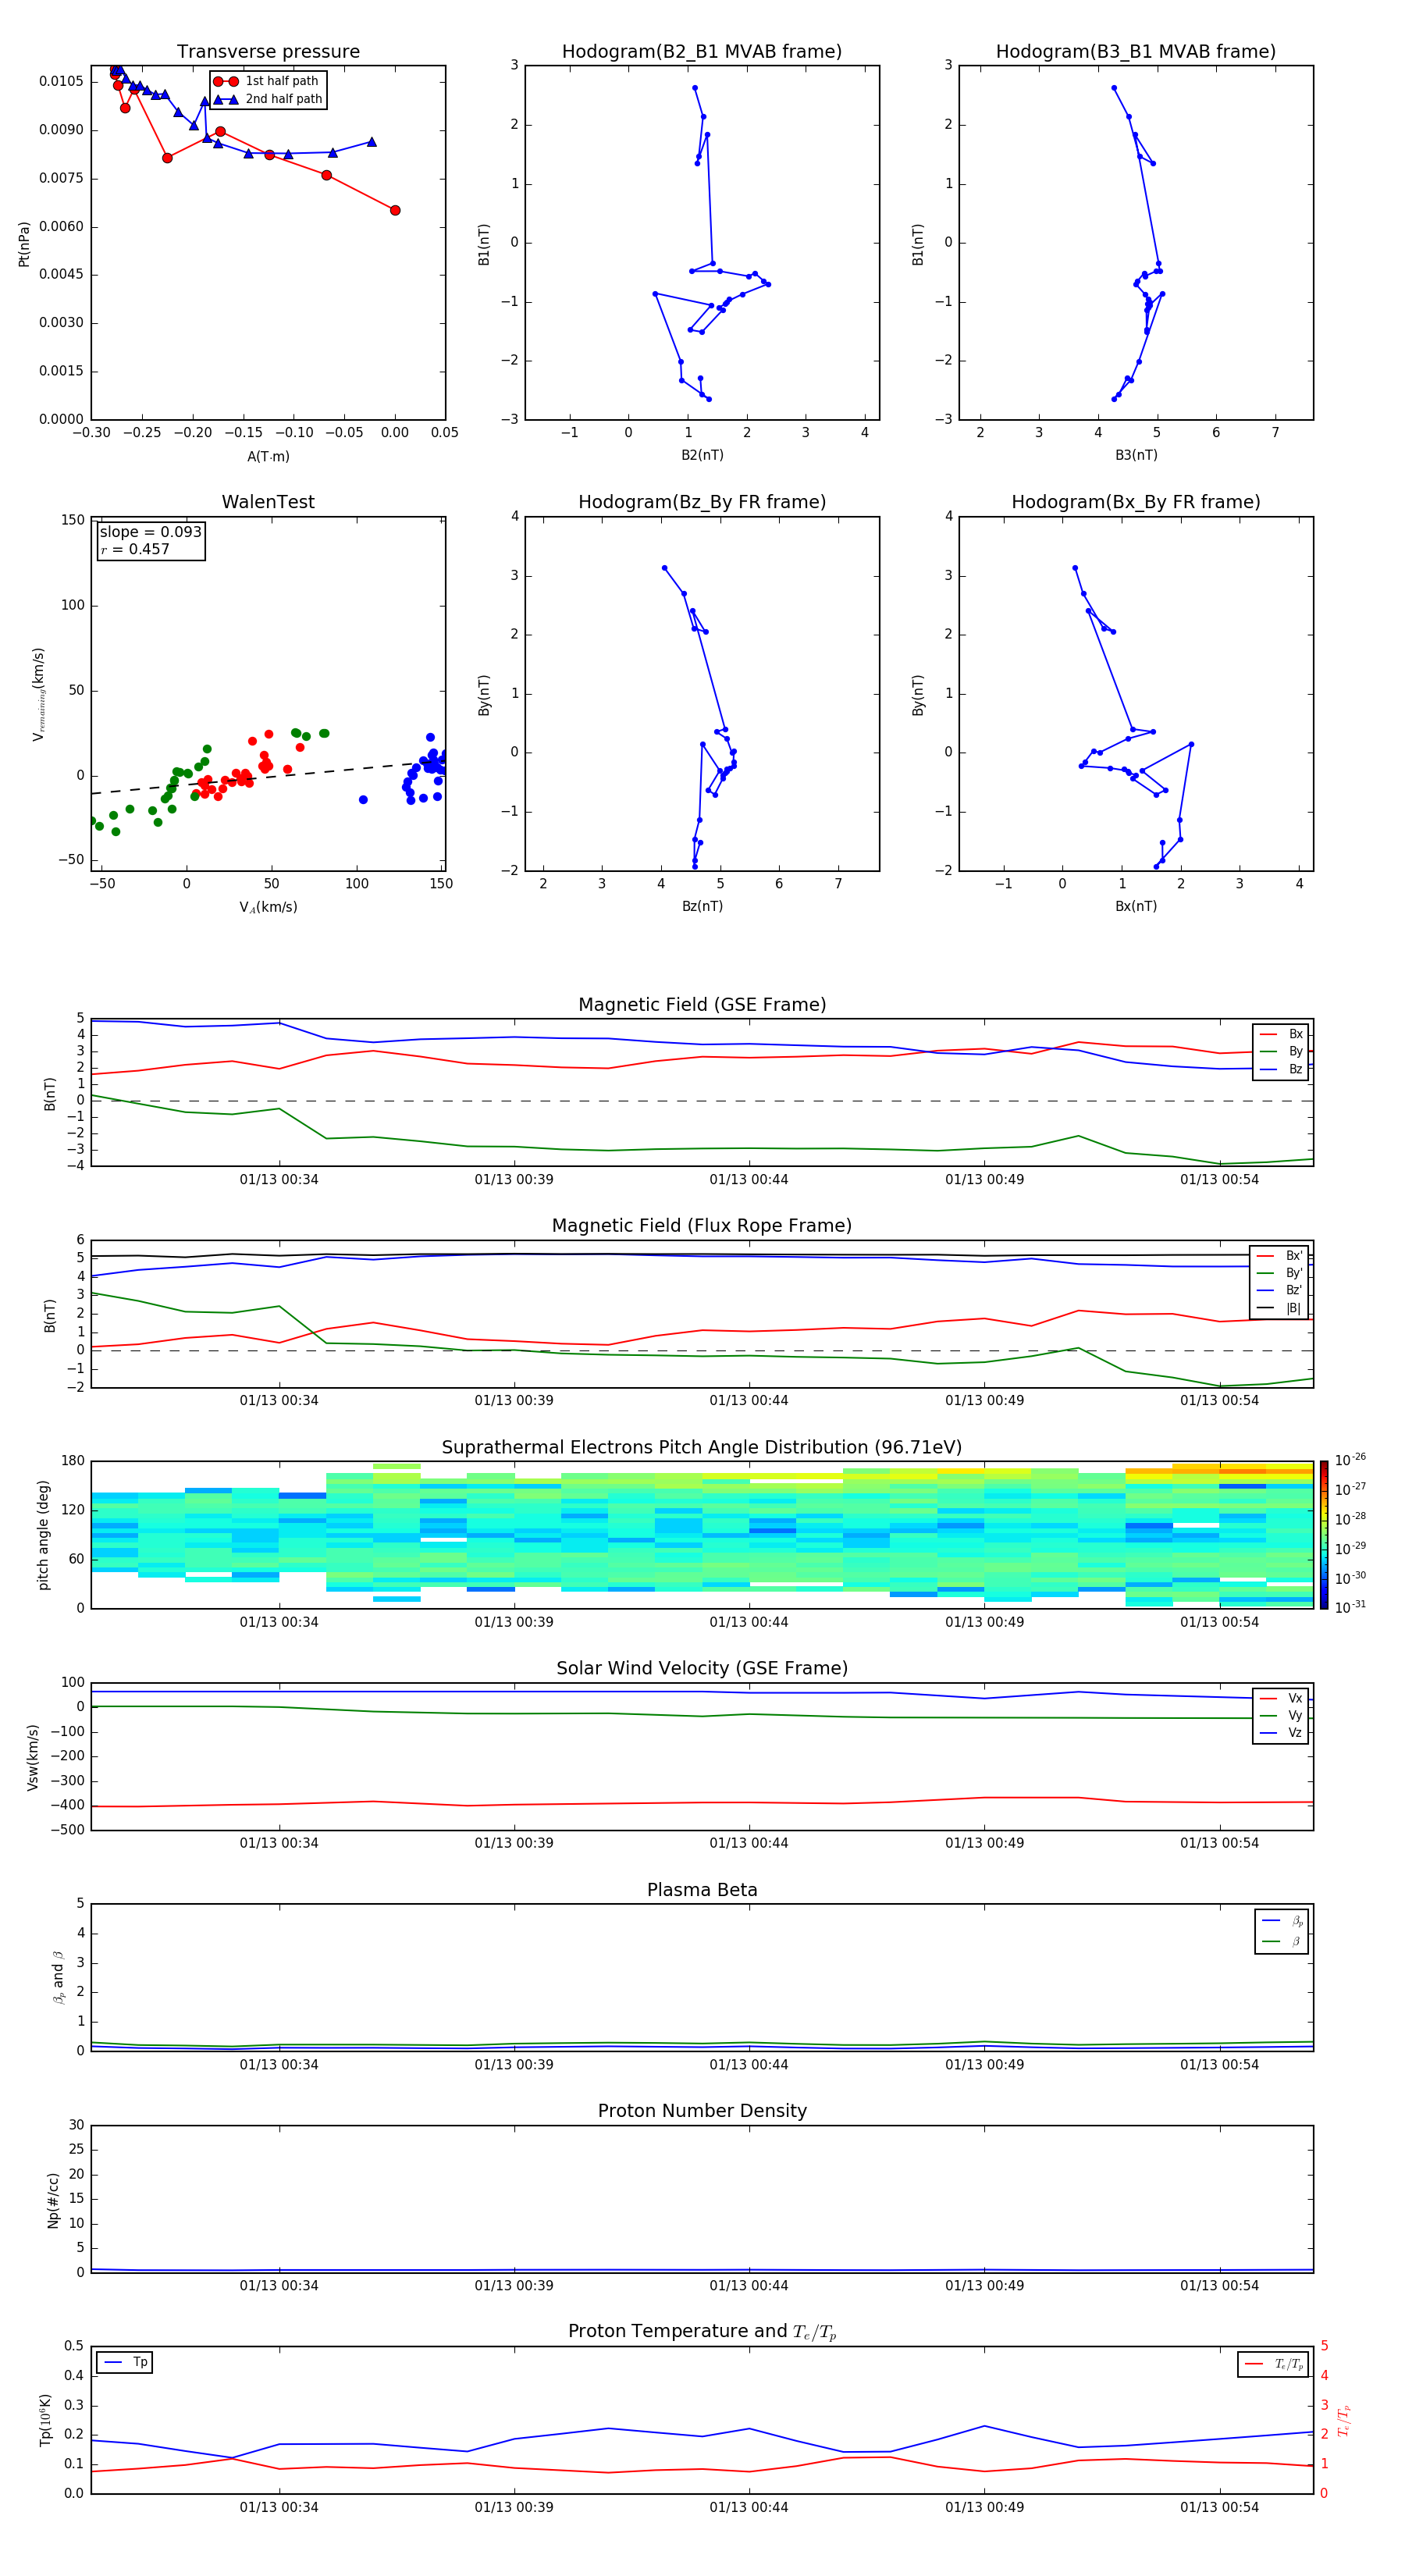
Task: Click the 'By' legend entry in GSE magnetic field
Action: click(x=1281, y=1051)
